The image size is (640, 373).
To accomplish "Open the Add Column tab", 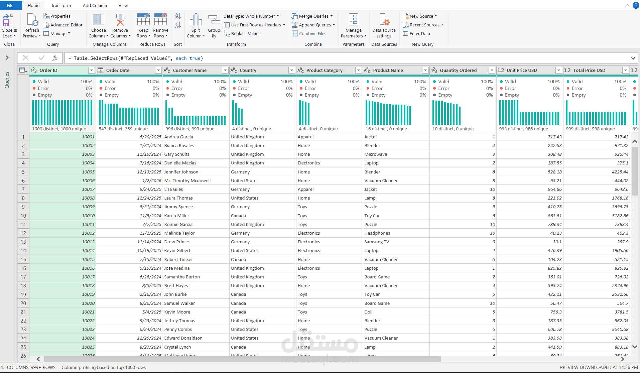I will click(x=95, y=5).
